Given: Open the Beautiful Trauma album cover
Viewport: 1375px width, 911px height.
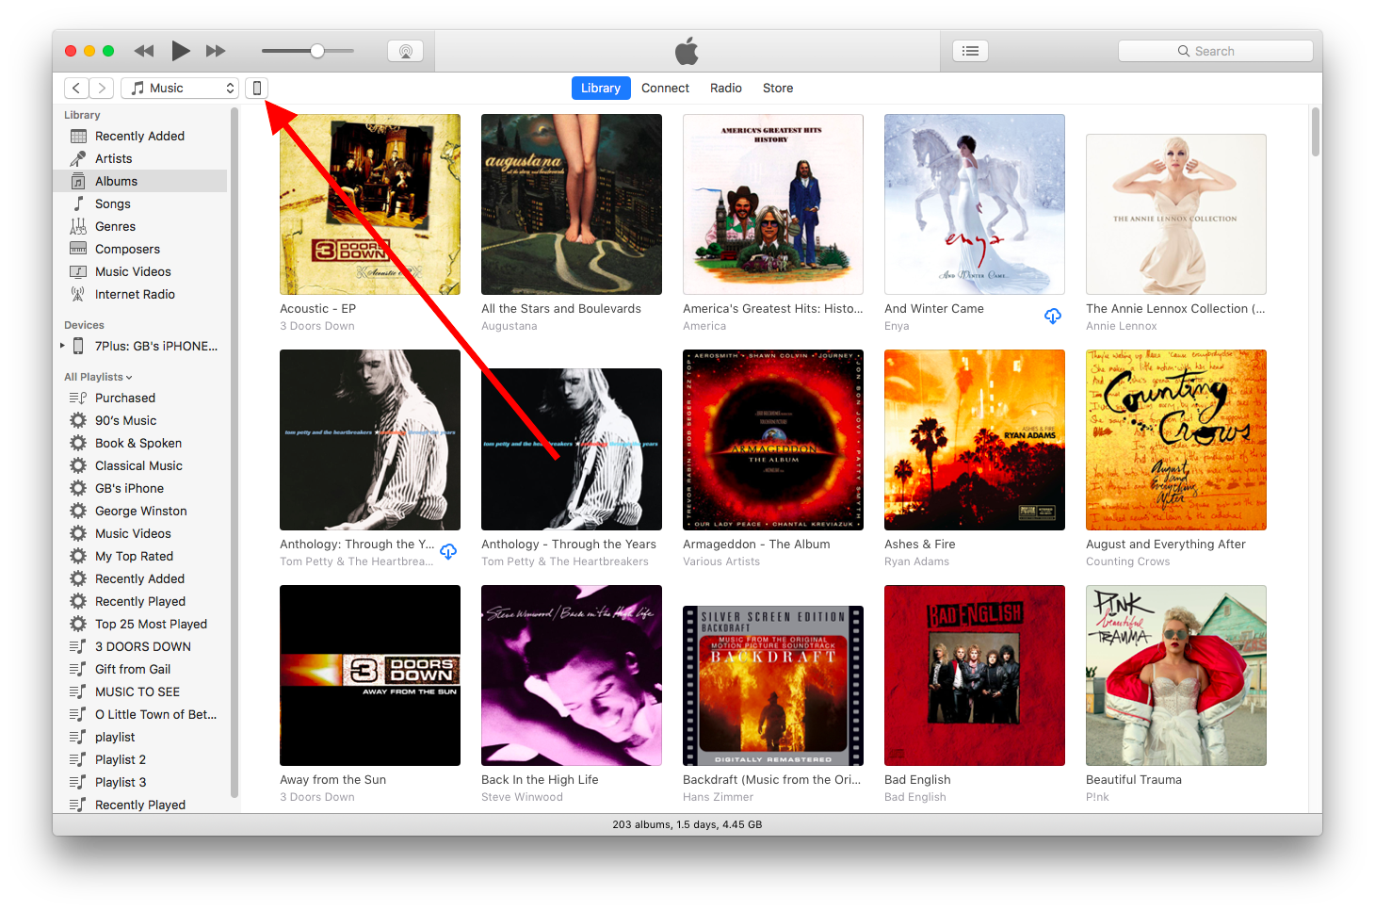Looking at the screenshot, I should [1176, 675].
